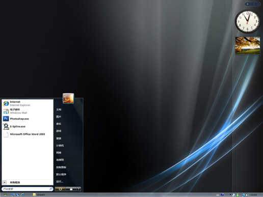This screenshot has width=263, height=197.
Task: Open 计算机 (Computer) in Start menu
Action: [60, 146]
